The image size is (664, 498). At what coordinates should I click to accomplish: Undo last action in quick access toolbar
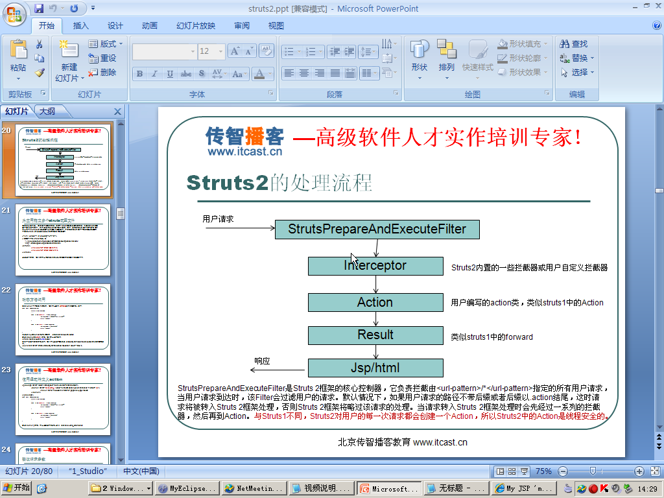pyautogui.click(x=53, y=8)
